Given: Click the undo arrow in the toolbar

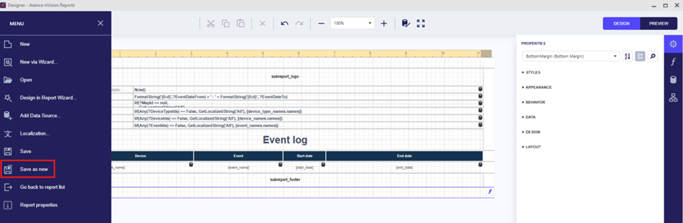Looking at the screenshot, I should coord(284,23).
